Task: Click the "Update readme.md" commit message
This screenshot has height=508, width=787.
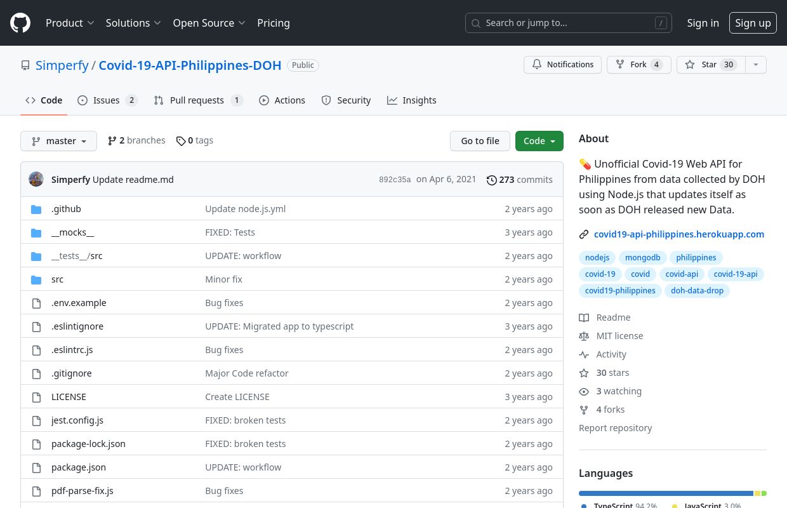Action: click(133, 180)
